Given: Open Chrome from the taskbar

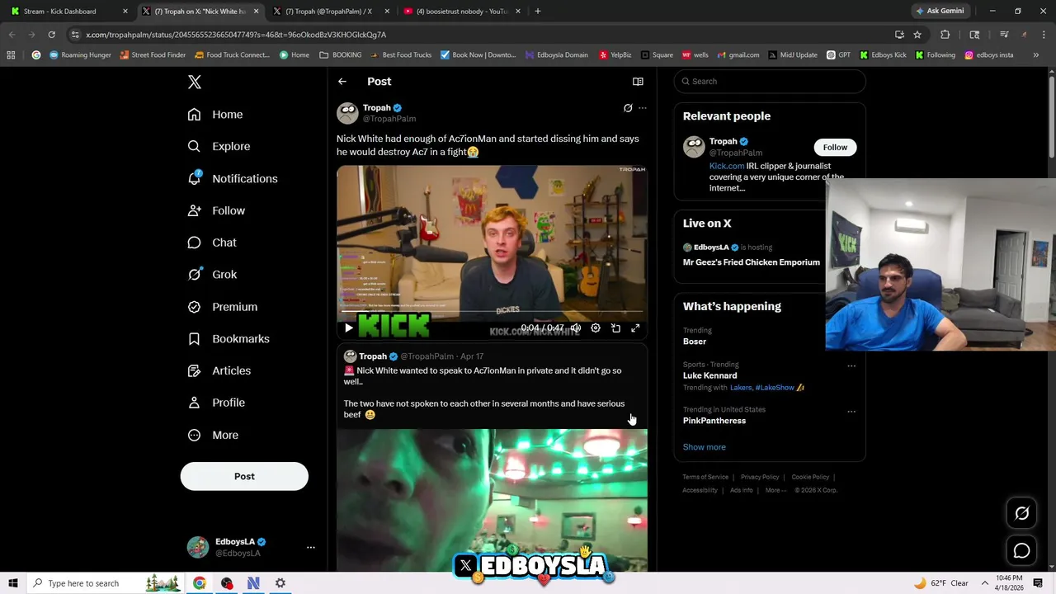Looking at the screenshot, I should pyautogui.click(x=200, y=583).
